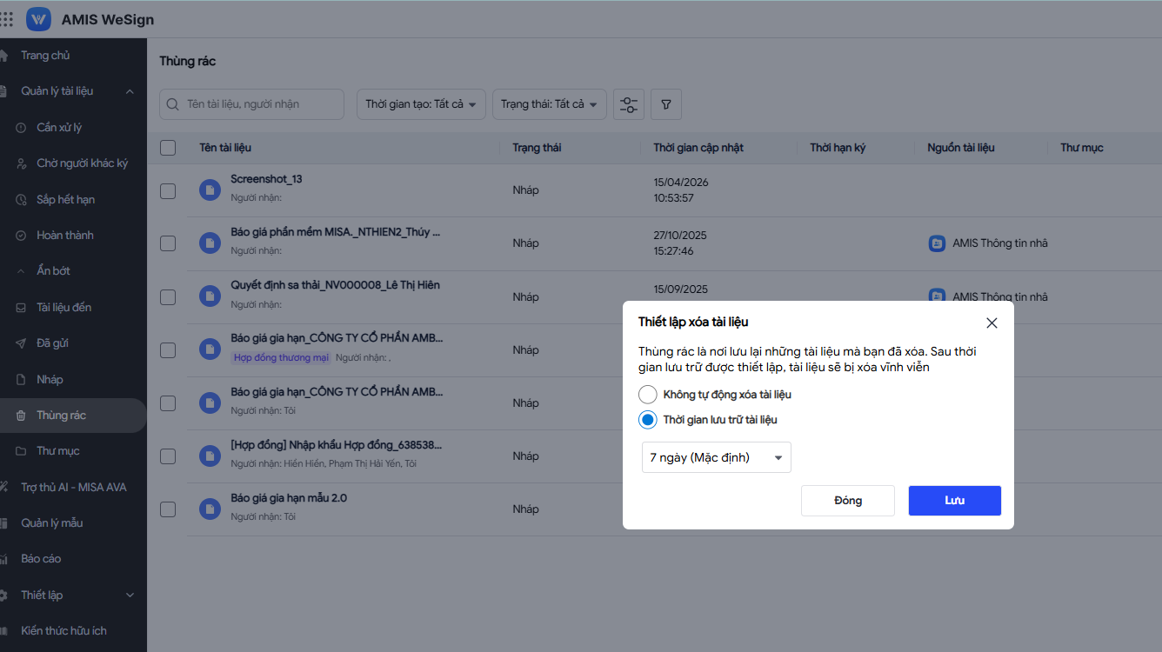Open the Hoàn thành menu item
Viewport: 1162px width, 652px height.
(65, 236)
